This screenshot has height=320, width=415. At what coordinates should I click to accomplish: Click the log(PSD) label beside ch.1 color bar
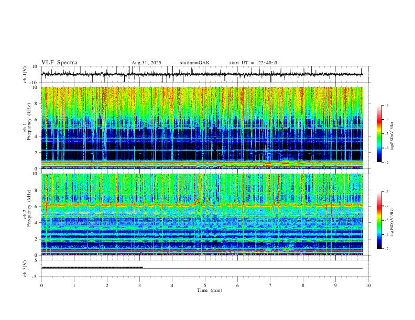392,136
